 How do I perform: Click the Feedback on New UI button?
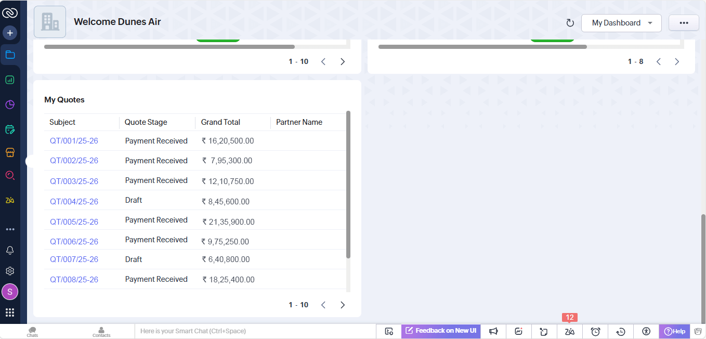point(441,331)
